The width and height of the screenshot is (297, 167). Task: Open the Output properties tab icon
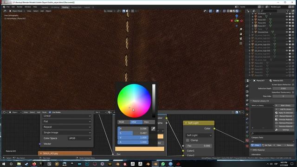247,96
